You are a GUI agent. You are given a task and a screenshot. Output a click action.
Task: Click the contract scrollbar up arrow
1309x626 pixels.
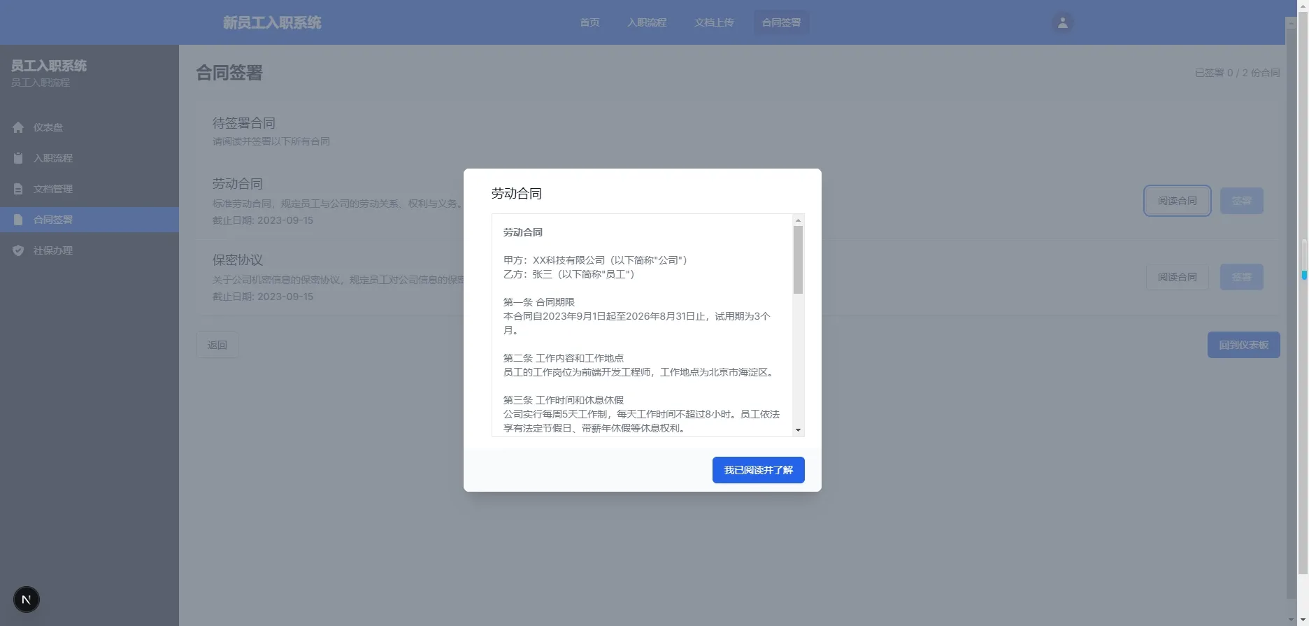(x=798, y=220)
